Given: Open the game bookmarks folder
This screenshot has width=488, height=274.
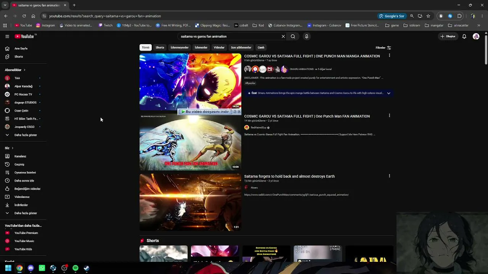Looking at the screenshot, I should click(x=392, y=25).
